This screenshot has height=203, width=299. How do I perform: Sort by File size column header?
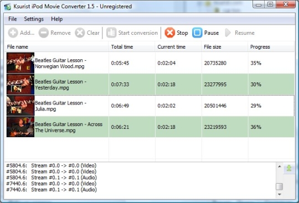coord(224,47)
